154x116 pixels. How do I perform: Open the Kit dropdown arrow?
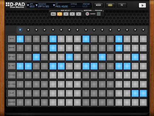tap(54, 5)
